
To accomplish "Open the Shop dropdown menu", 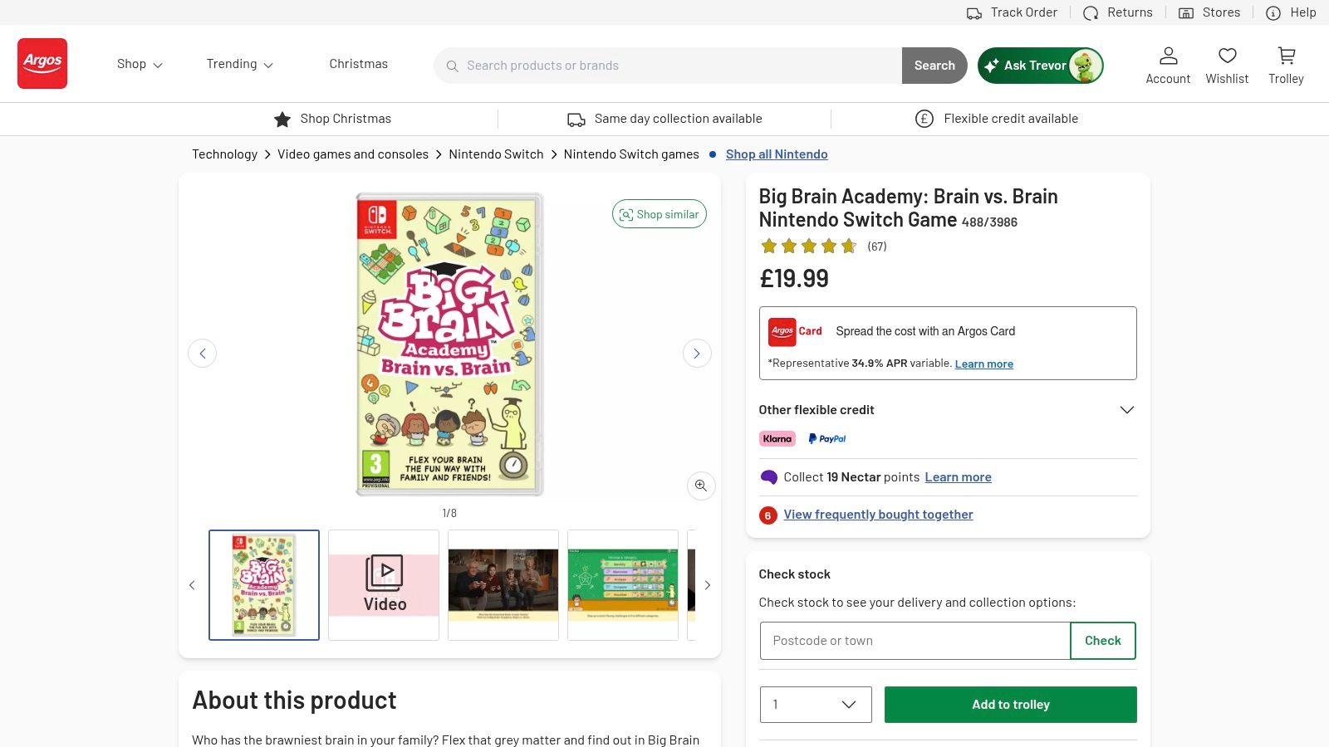I will coord(139,64).
